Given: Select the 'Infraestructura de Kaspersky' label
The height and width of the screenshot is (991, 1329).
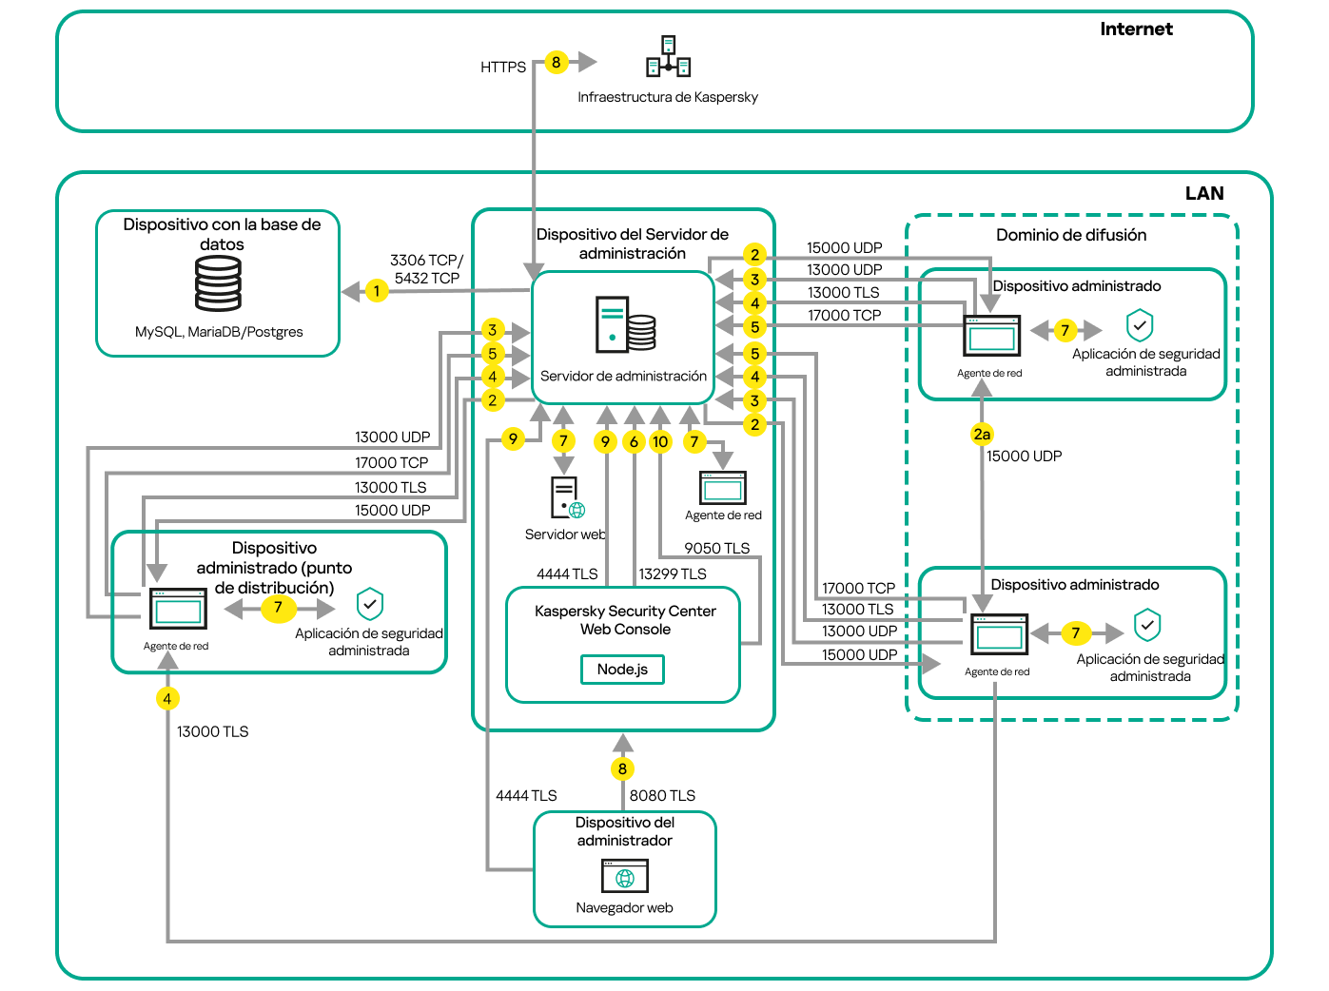Looking at the screenshot, I should click(x=668, y=97).
